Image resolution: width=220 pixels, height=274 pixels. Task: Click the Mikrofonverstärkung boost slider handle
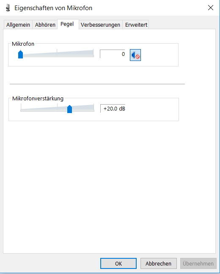pyautogui.click(x=70, y=109)
